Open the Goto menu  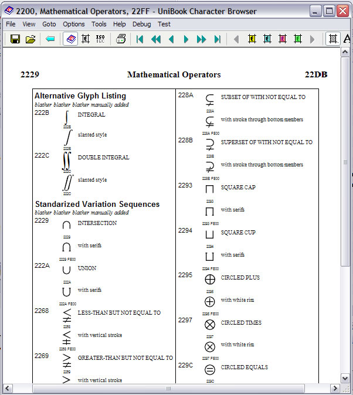point(49,24)
